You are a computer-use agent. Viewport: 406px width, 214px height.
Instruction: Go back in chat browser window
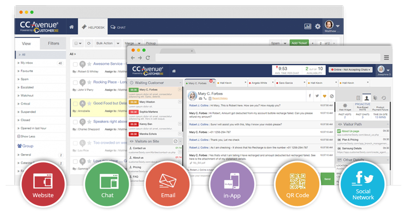pos(133,58)
